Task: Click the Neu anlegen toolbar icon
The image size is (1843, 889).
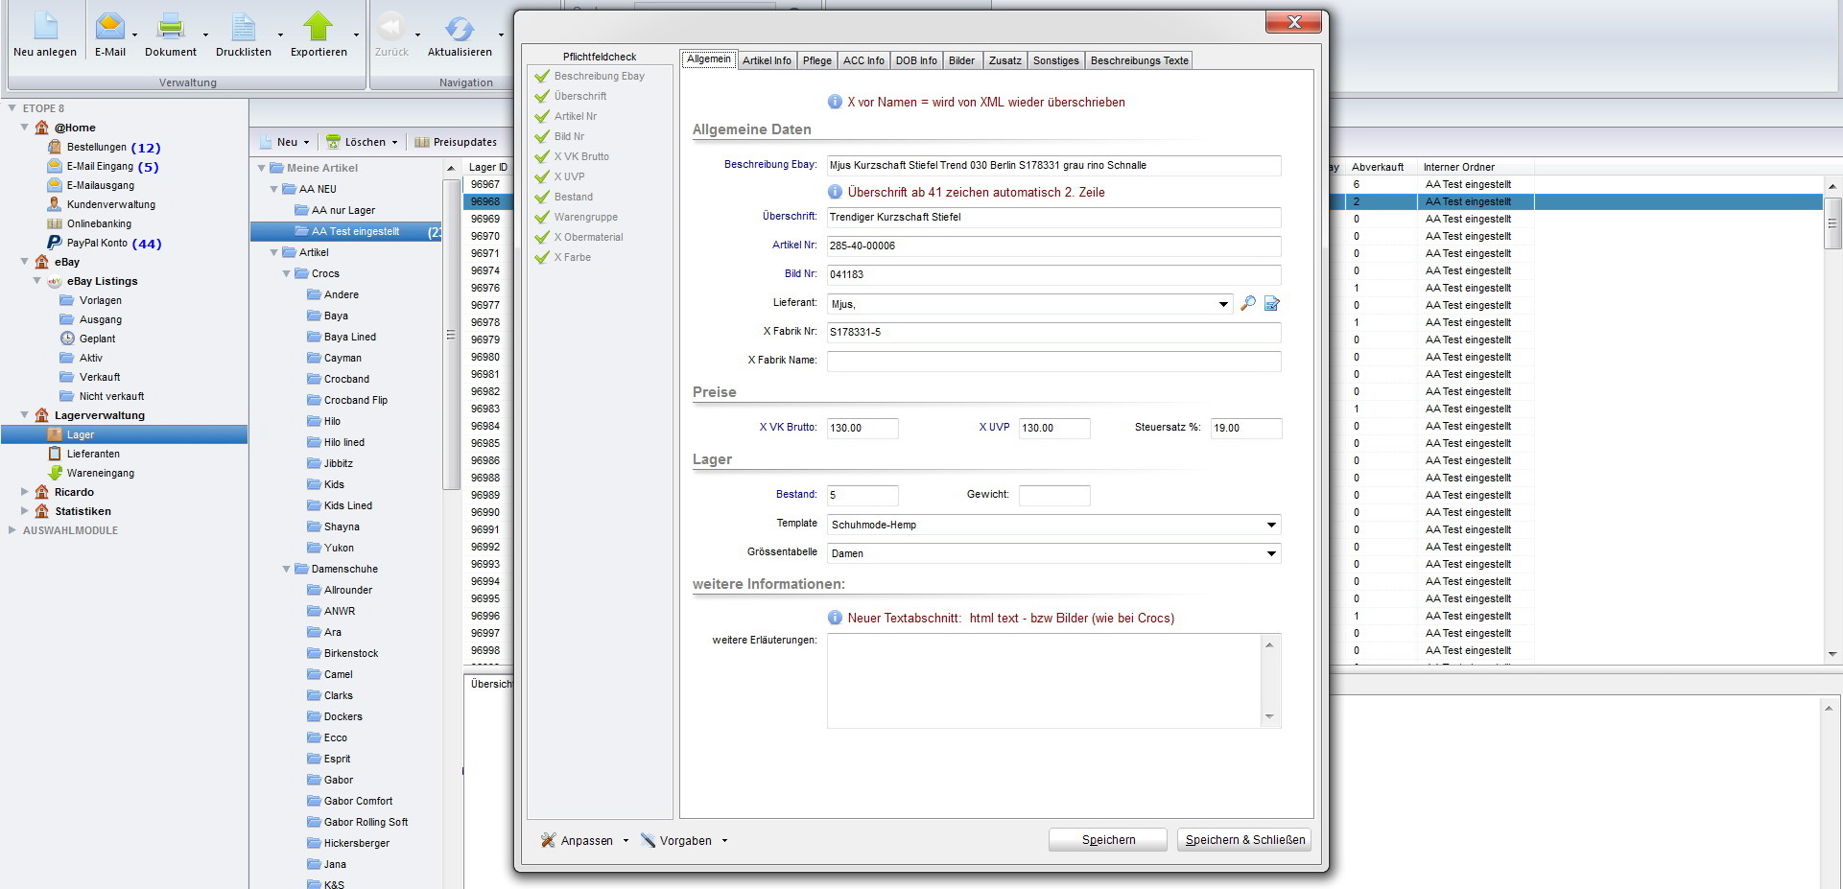Action: click(x=45, y=29)
